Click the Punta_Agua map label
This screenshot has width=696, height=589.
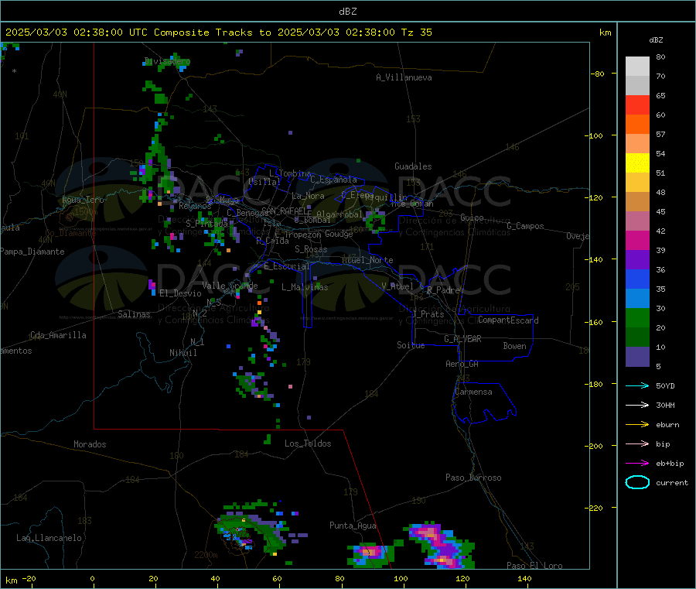point(353,526)
